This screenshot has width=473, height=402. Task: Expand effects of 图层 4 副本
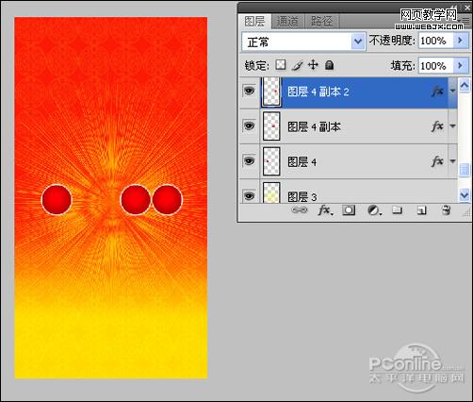point(452,126)
